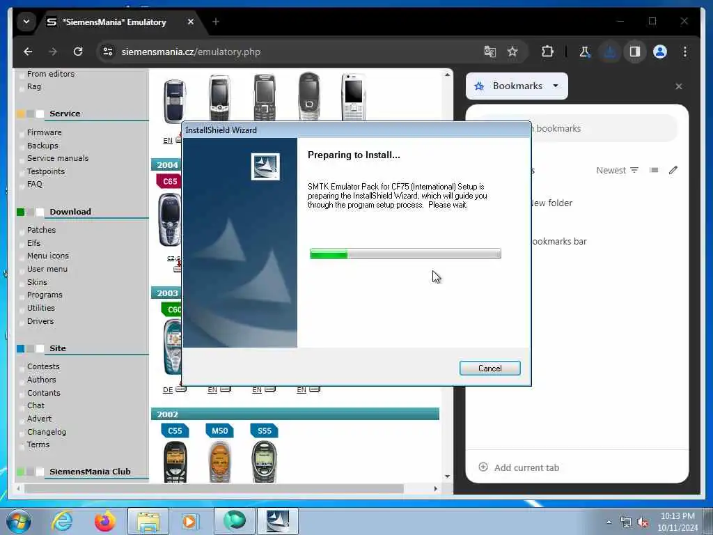Launch Internet Explorer from the taskbar
713x535 pixels.
click(62, 521)
